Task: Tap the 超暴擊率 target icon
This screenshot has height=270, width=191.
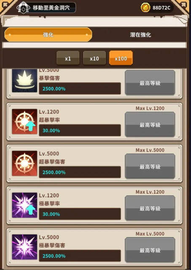Action: click(24, 121)
